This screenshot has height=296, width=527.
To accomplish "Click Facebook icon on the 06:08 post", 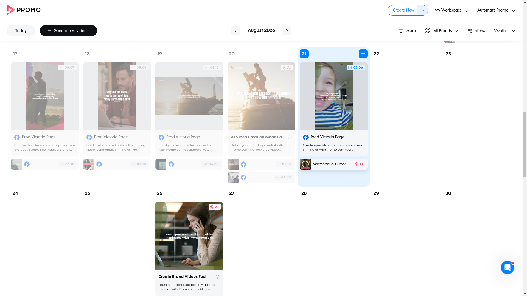I will (171, 164).
